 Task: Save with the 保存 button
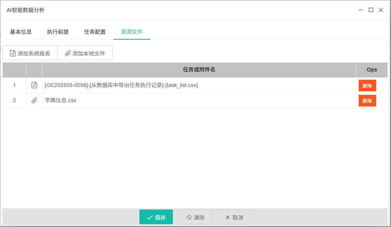point(156,217)
